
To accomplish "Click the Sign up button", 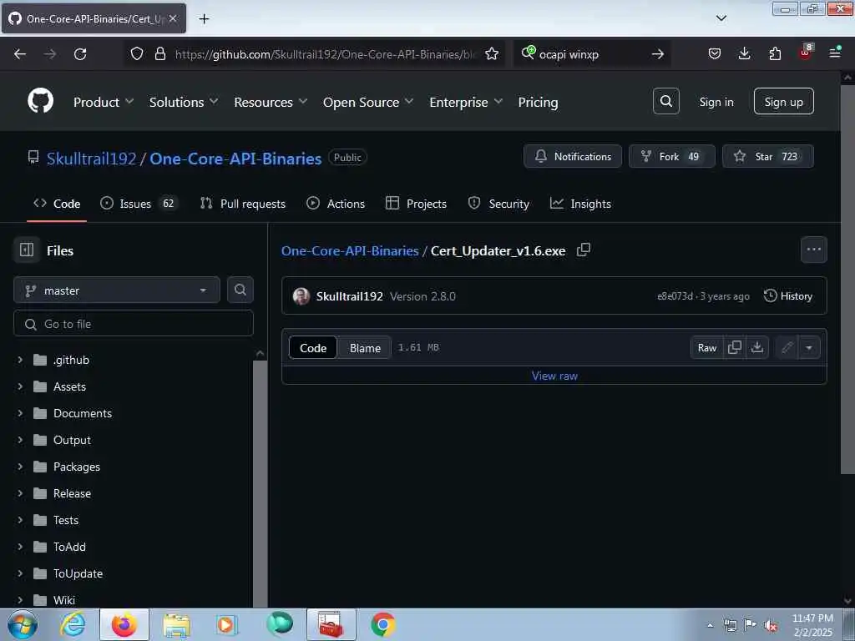I will (x=783, y=101).
